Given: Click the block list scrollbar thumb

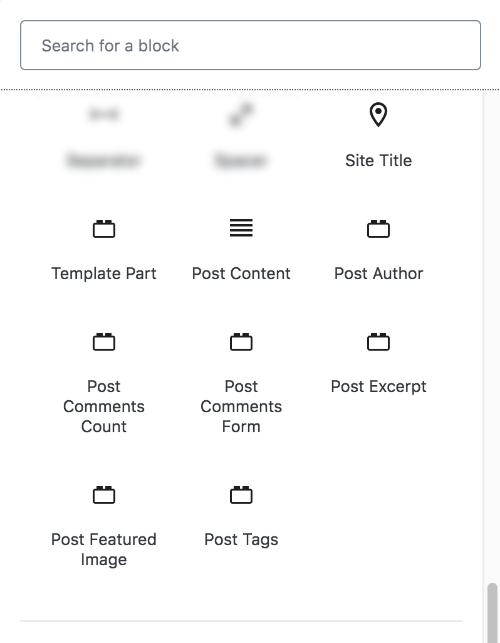Looking at the screenshot, I should click(492, 612).
